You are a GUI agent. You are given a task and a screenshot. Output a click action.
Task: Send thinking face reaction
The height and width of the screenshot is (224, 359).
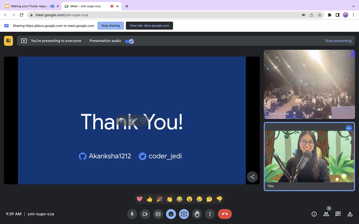209,199
